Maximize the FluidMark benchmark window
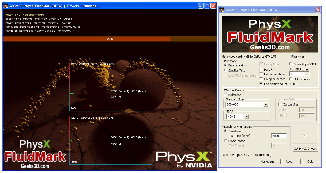Viewport: 326px width, 173px height. 207,6
